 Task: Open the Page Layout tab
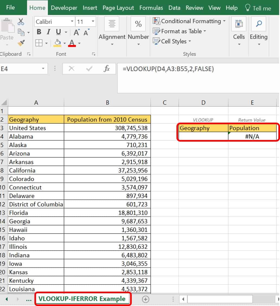click(x=118, y=8)
